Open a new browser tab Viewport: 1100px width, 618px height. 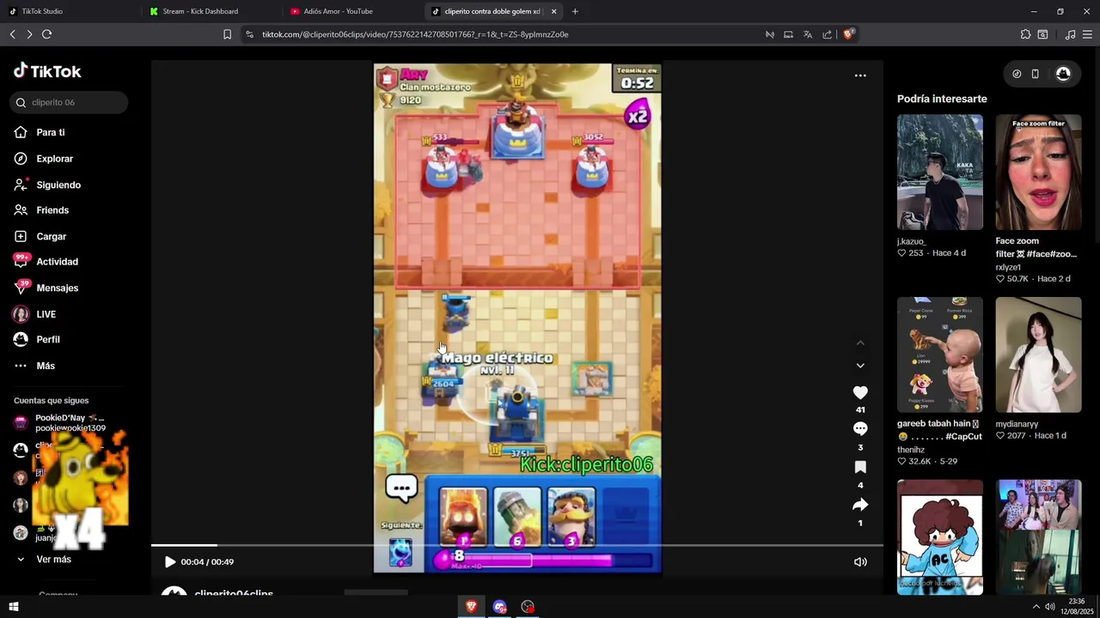pyautogui.click(x=575, y=11)
